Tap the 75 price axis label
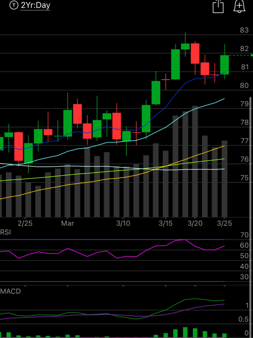The image size is (253, 338). pos(244,178)
